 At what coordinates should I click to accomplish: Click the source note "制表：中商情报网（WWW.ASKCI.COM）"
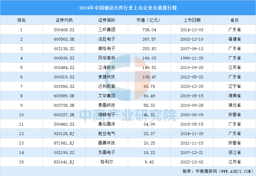(218, 171)
